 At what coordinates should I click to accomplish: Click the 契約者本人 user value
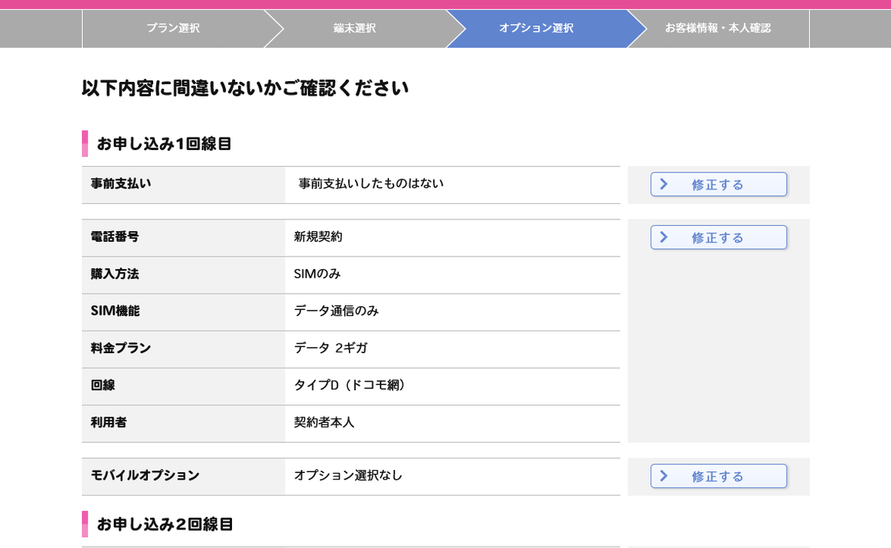pyautogui.click(x=324, y=423)
